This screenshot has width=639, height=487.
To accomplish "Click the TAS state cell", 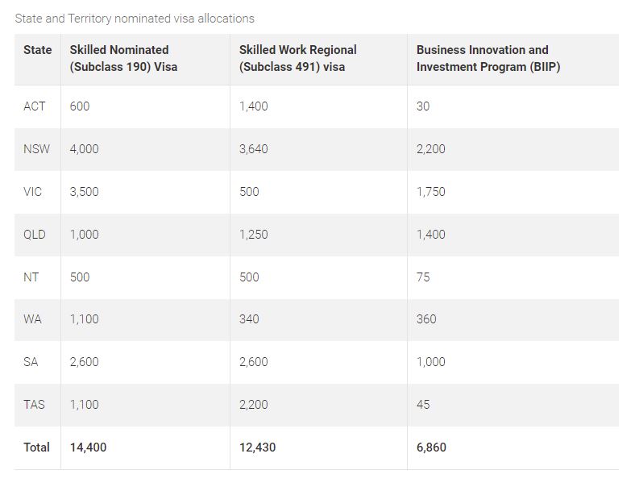I will click(x=35, y=405).
